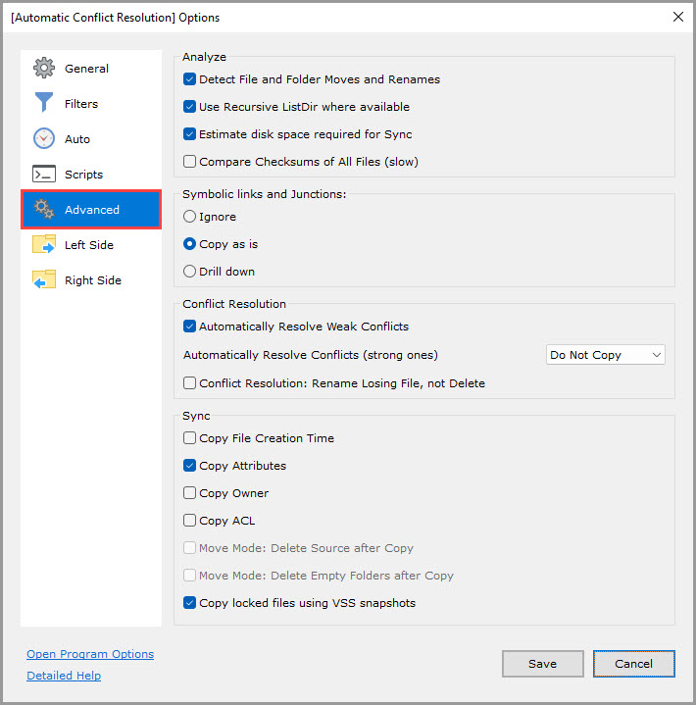
Task: Check Copy File Creation Time
Action: [x=189, y=438]
